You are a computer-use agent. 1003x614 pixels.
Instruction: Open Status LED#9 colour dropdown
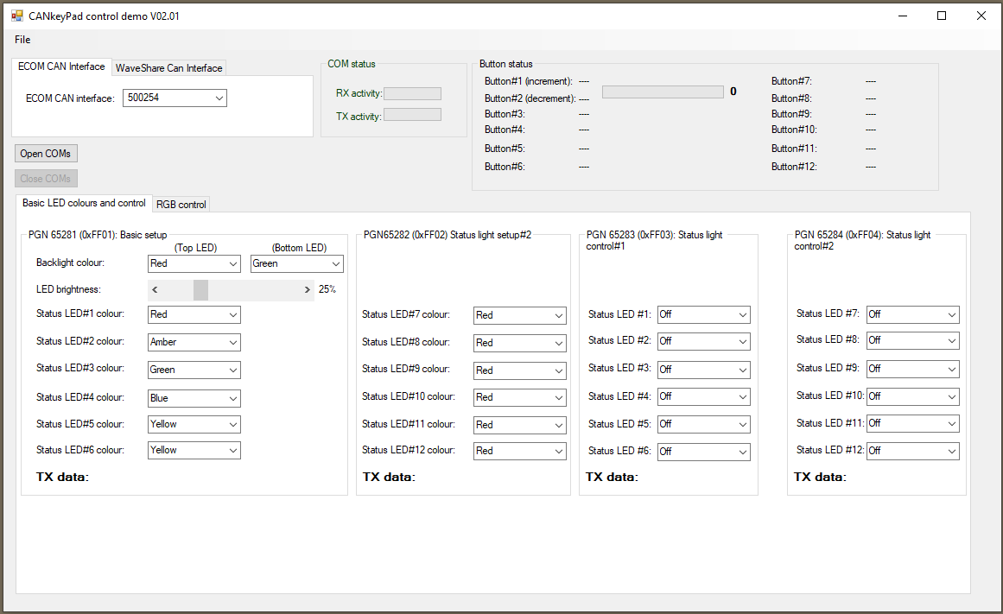pyautogui.click(x=519, y=370)
